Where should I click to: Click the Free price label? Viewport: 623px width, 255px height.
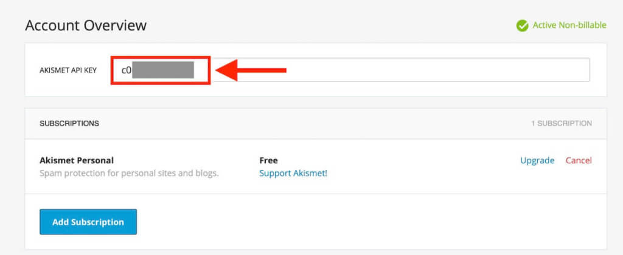268,161
